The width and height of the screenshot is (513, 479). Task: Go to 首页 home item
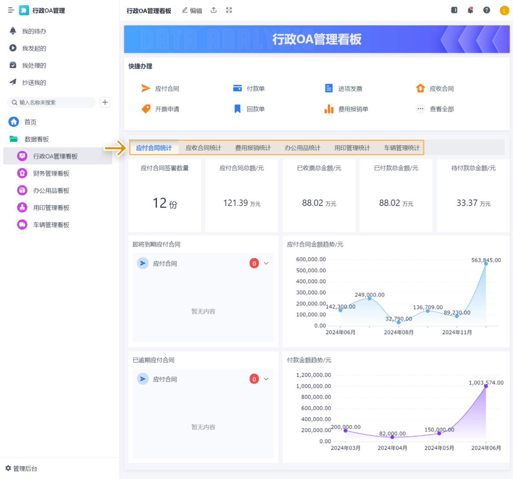click(23, 122)
